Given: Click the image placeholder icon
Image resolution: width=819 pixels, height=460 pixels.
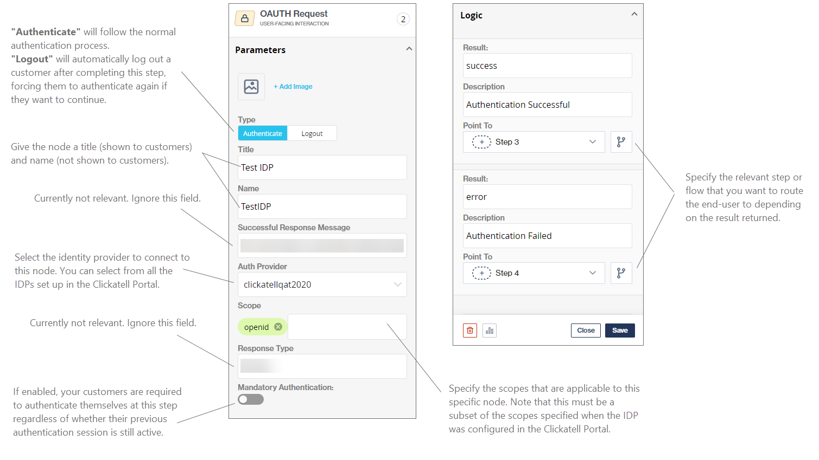Looking at the screenshot, I should [x=251, y=87].
